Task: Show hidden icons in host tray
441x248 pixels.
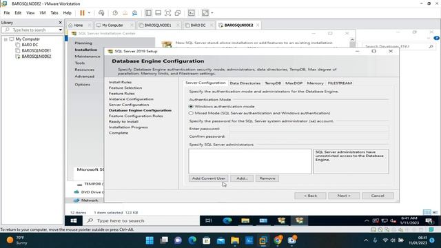Action: (x=366, y=240)
